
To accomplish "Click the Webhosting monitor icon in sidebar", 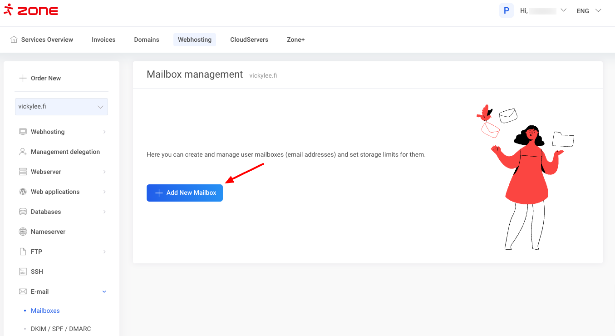I will [x=23, y=132].
